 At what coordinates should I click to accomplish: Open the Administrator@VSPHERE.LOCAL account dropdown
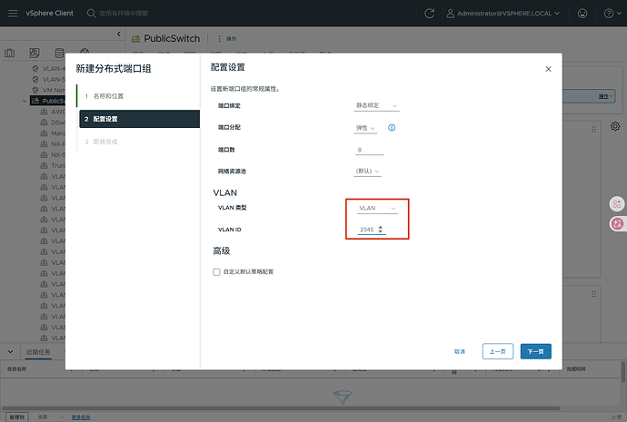[508, 14]
